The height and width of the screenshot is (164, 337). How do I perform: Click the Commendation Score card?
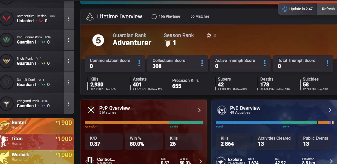click(115, 63)
